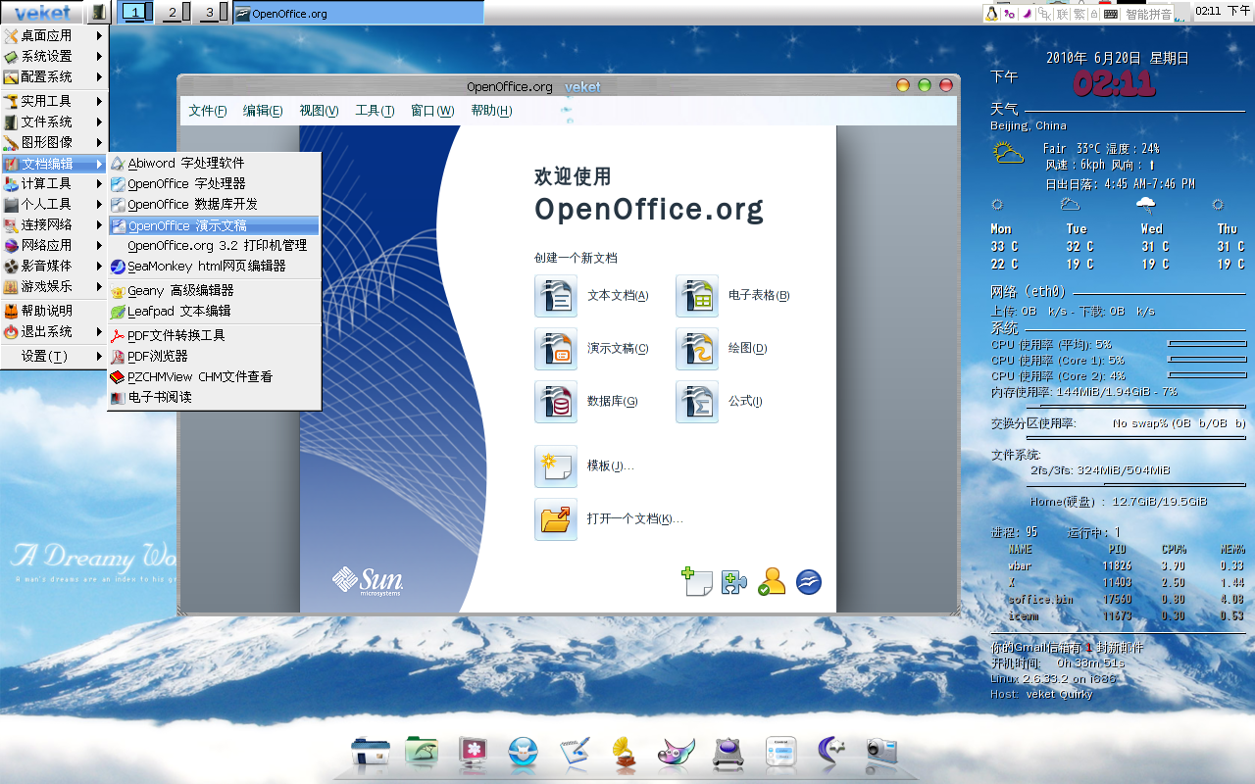Open the 窗口(W) menu in OpenOffice
Viewport: 1255px width, 784px height.
click(432, 111)
